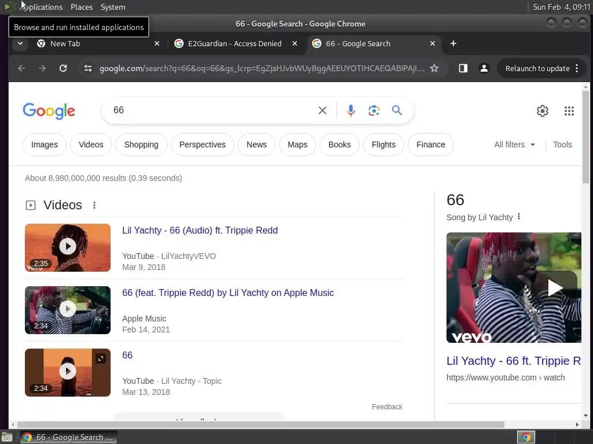The image size is (593, 444).
Task: Open the tab search dropdown arrow
Action: (x=20, y=43)
